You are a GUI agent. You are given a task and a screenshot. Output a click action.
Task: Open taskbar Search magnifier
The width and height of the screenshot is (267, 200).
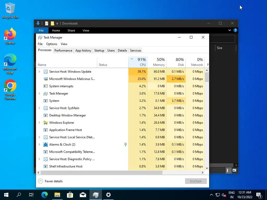(x=19, y=195)
